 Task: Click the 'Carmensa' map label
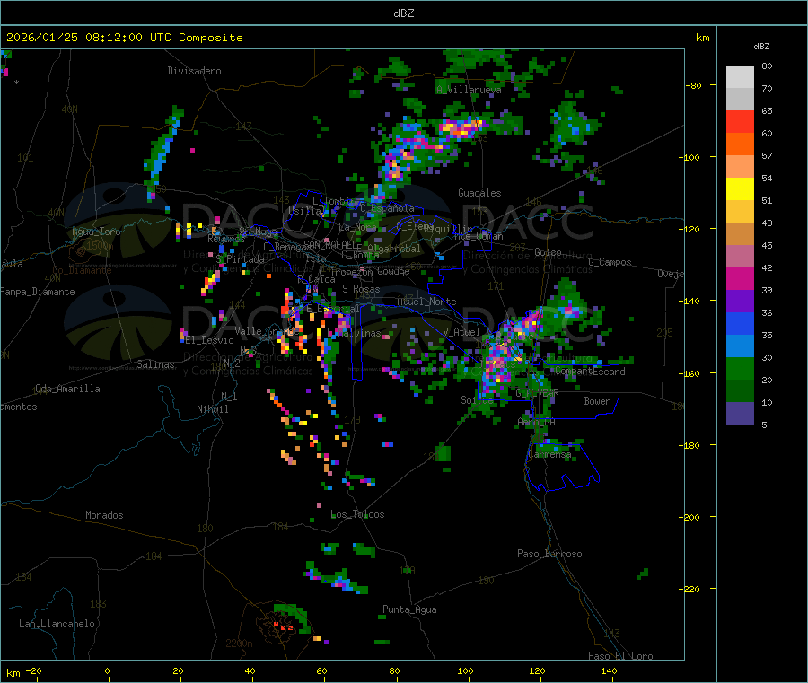coord(549,454)
